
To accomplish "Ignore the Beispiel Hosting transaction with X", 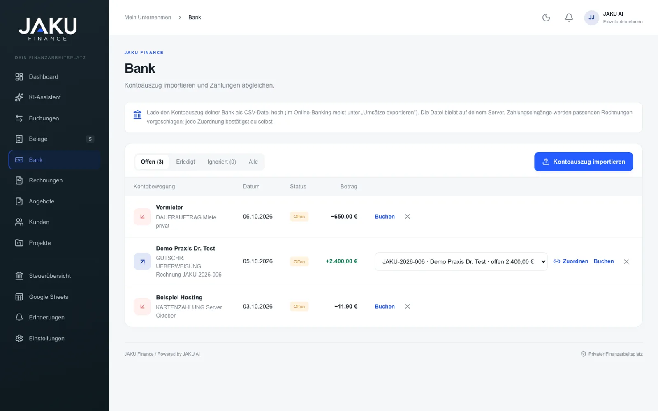I will click(x=408, y=307).
